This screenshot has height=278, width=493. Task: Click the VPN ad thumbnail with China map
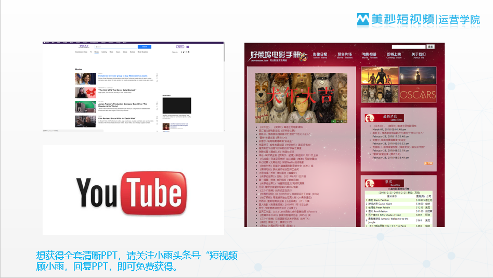(85, 93)
